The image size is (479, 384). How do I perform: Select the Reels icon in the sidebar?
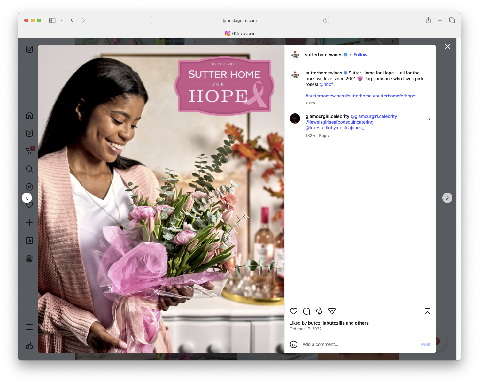[29, 133]
